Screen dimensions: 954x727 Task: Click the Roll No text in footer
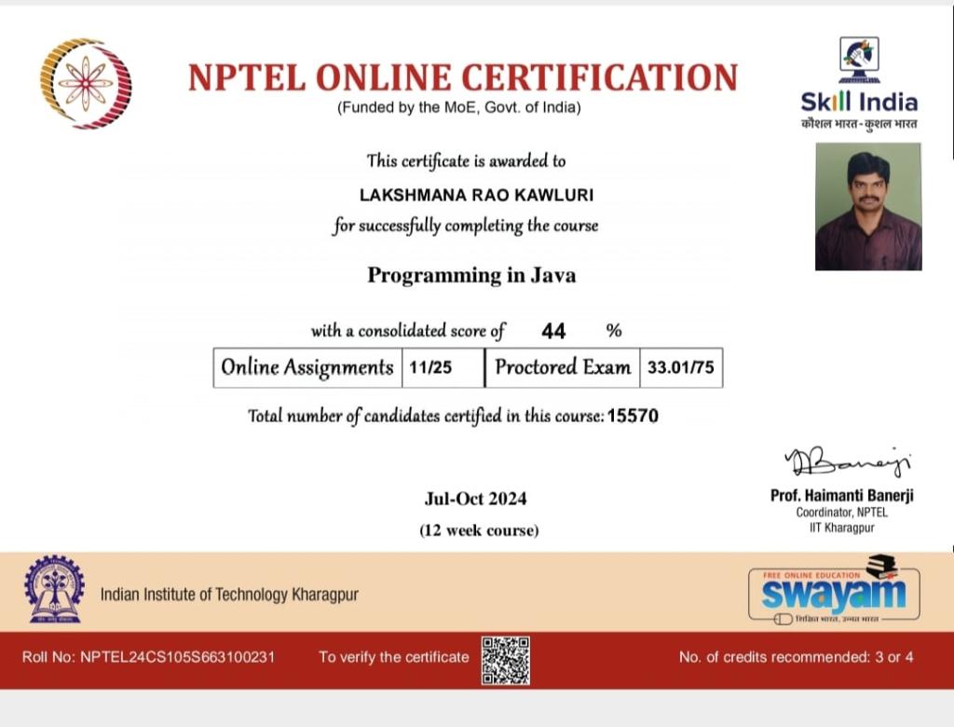click(x=149, y=657)
